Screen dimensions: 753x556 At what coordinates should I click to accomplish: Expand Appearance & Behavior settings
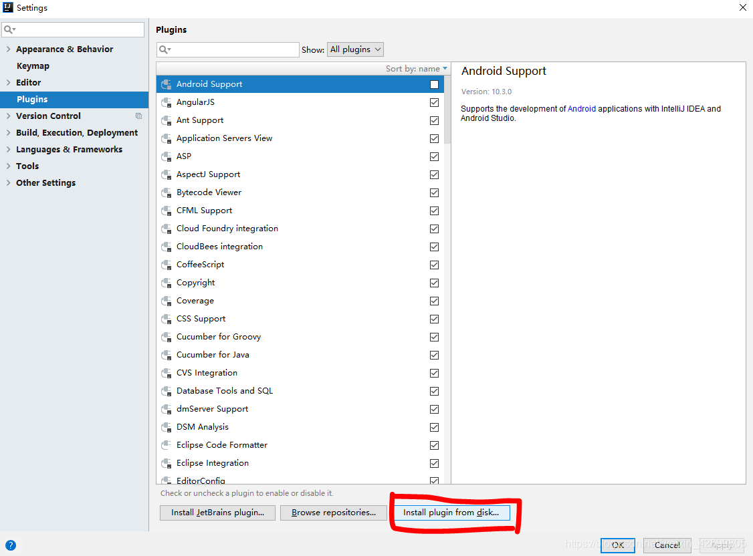tap(8, 49)
